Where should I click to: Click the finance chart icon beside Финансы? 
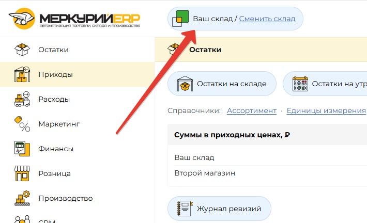pos(22,149)
